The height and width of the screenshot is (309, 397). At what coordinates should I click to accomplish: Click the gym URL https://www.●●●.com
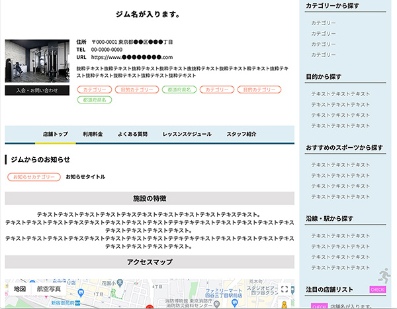132,57
